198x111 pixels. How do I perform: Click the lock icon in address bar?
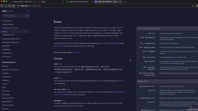(18, 6)
